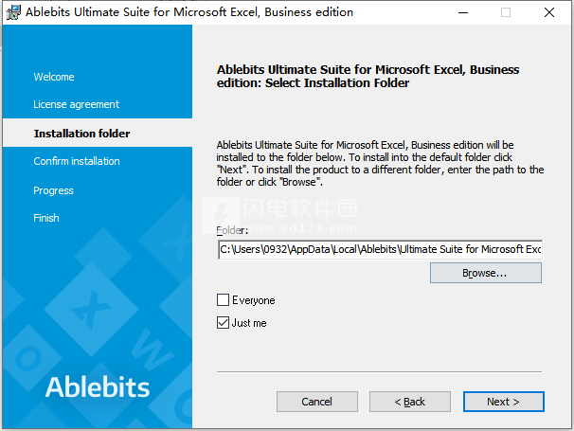Close the installer window
Viewport: 574px width, 431px height.
pos(549,12)
